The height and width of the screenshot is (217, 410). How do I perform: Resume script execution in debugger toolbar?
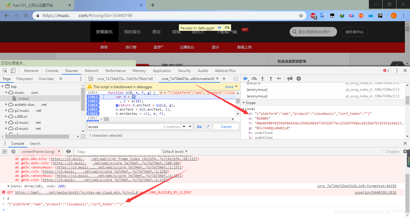[246, 79]
